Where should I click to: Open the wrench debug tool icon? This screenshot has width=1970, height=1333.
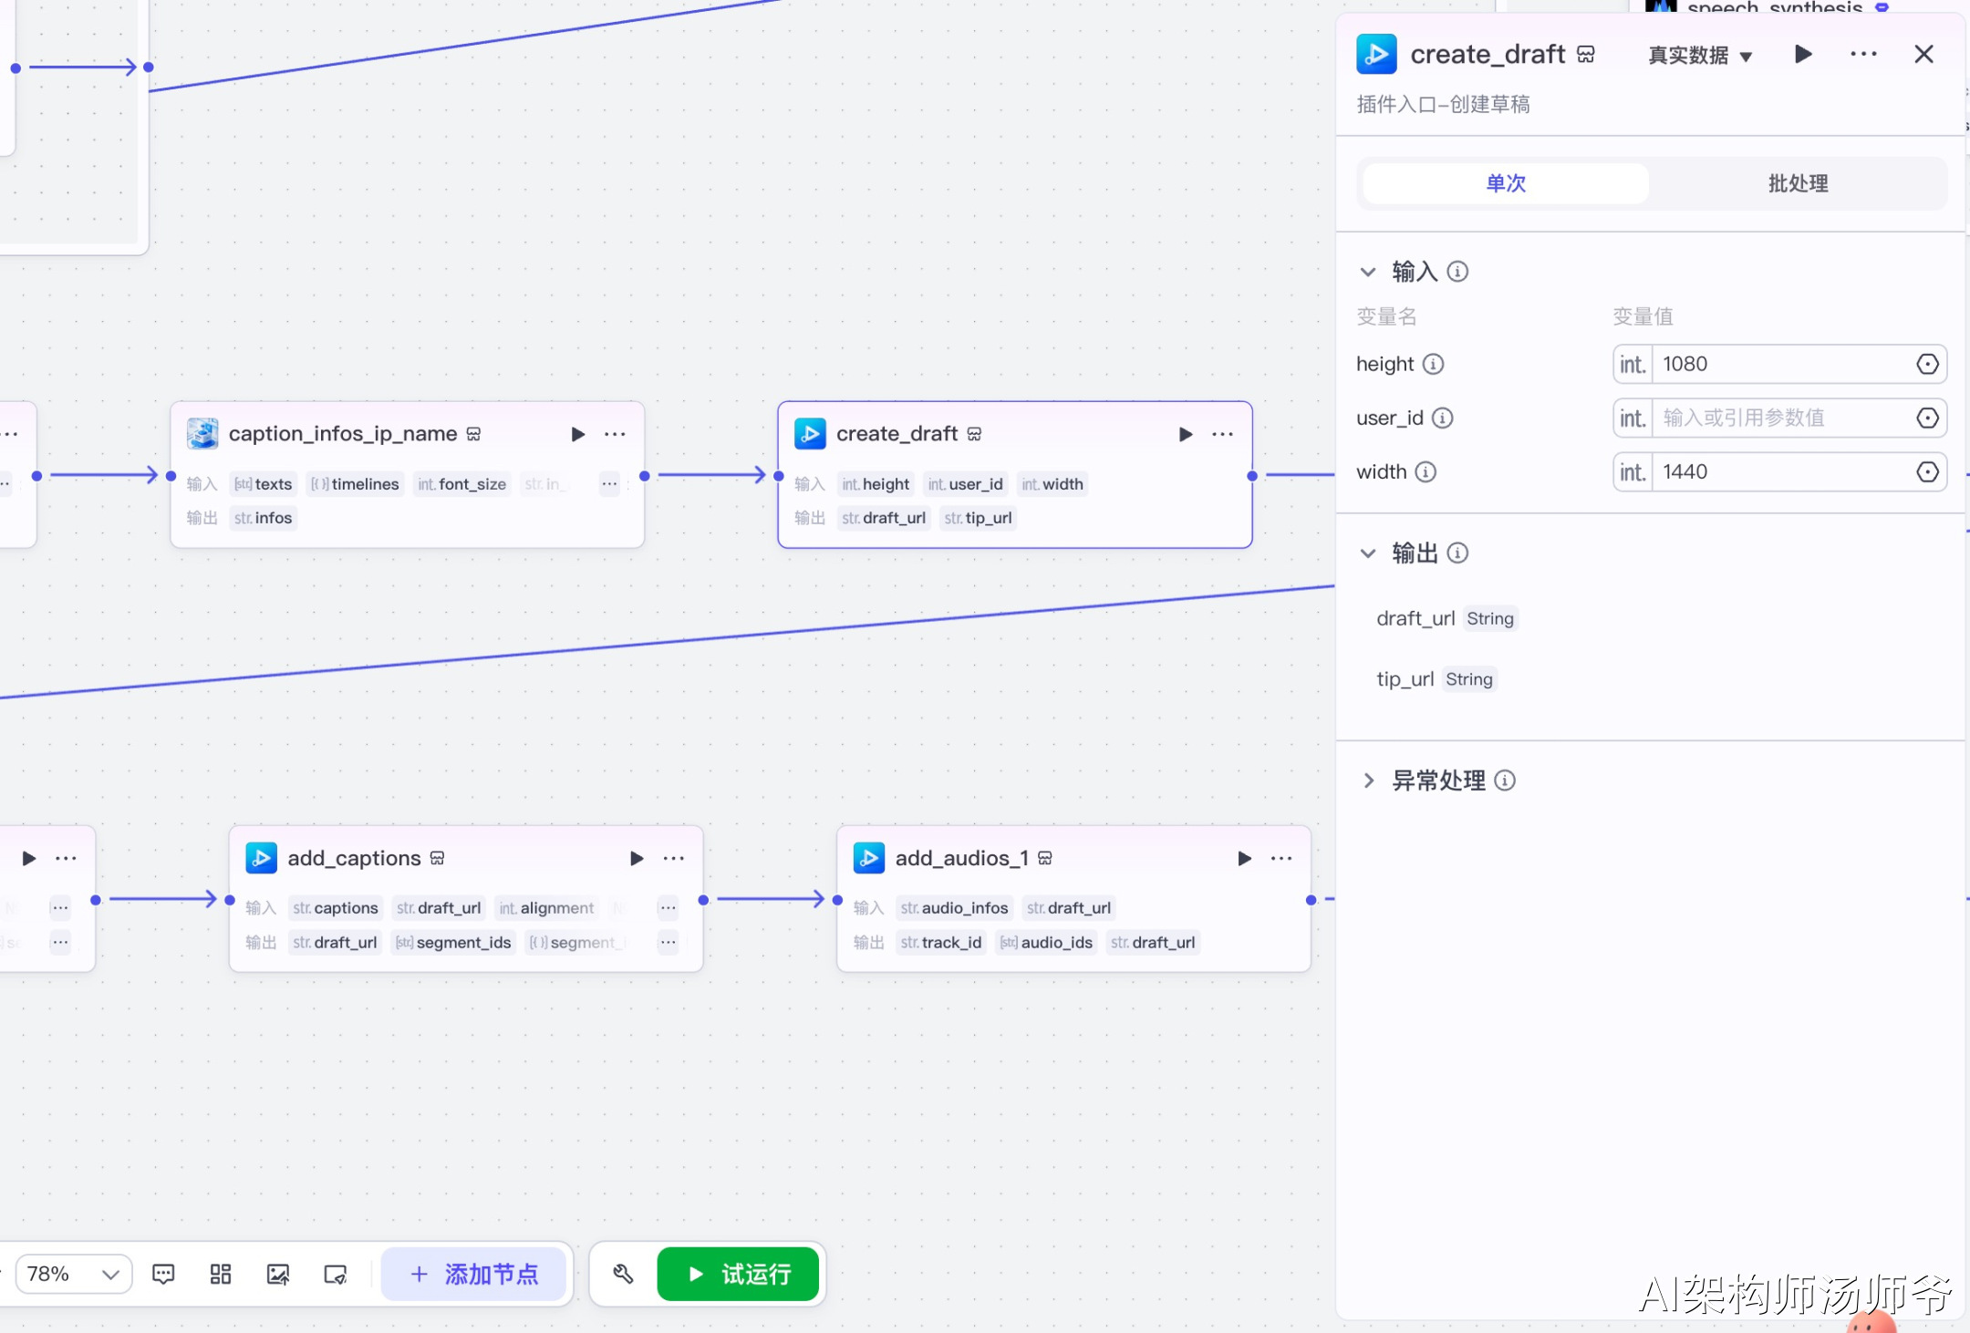point(623,1274)
